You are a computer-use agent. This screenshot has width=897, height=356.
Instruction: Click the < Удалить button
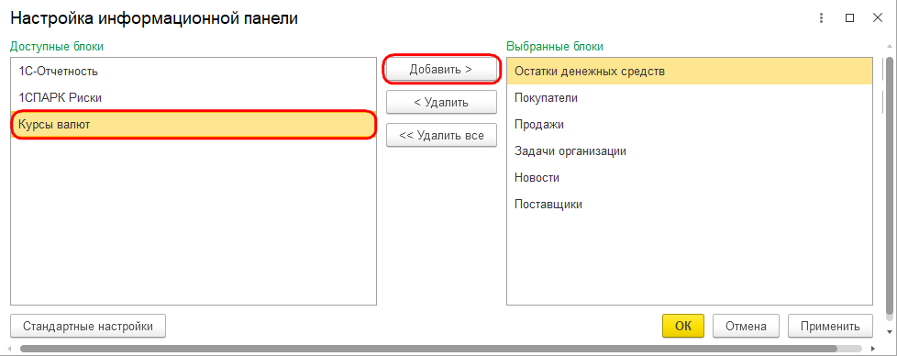441,103
